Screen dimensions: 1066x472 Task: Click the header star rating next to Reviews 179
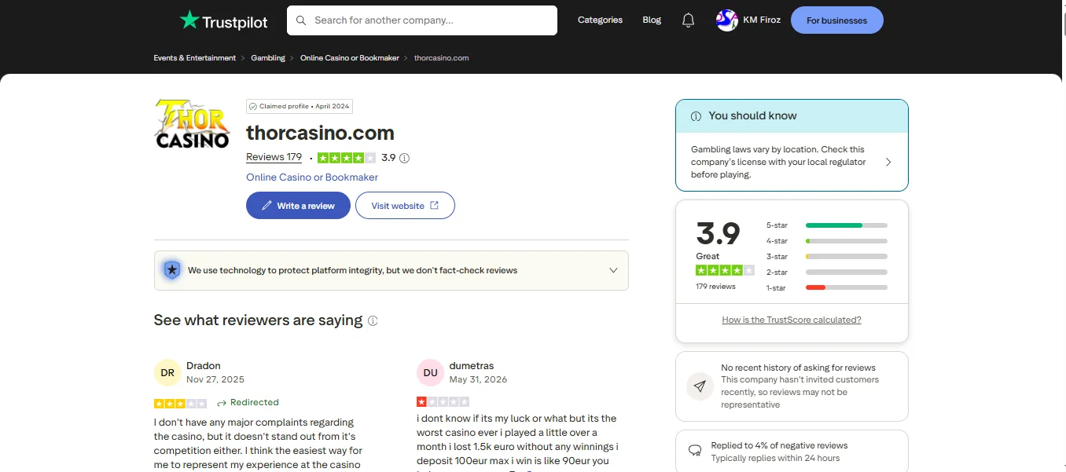[x=346, y=158]
